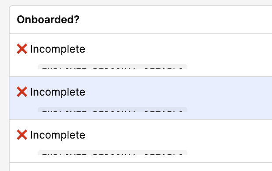Click the red X icon in third row
The height and width of the screenshot is (171, 272).
(x=22, y=135)
